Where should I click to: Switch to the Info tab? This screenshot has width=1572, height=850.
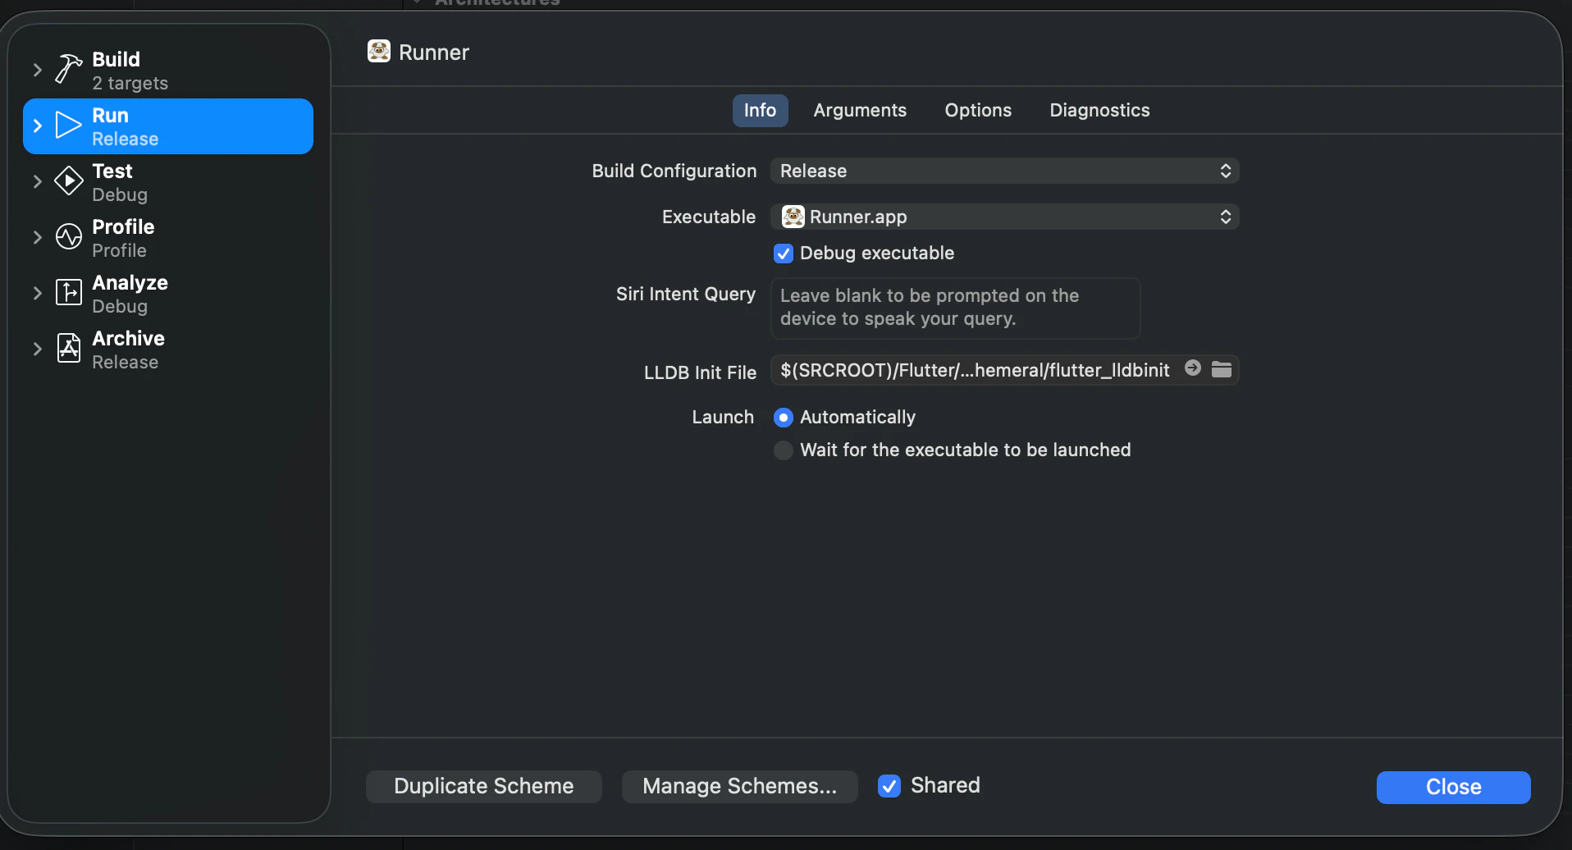[760, 111]
